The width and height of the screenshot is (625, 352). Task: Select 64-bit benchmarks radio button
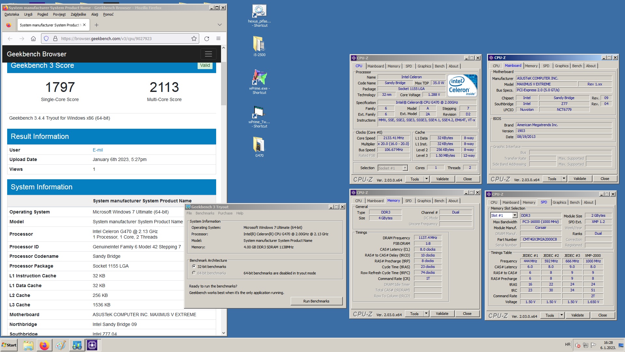click(x=194, y=273)
